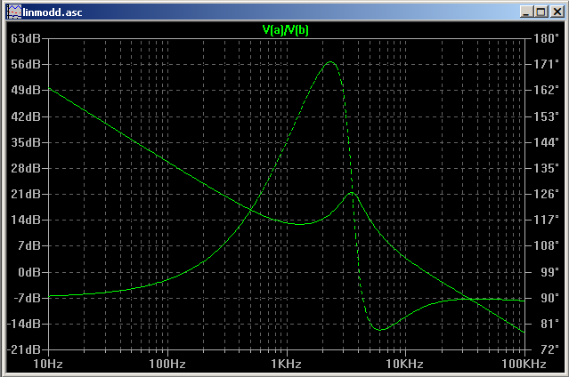
Task: Click the phase curve minimum near 81°
Action: click(380, 330)
